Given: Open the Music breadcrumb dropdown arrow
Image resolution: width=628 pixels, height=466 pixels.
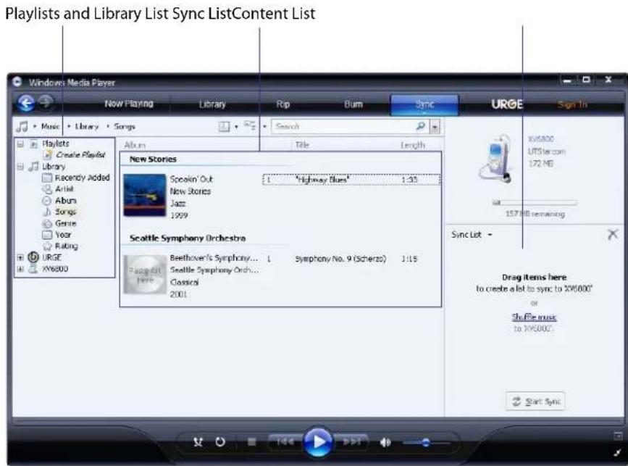Looking at the screenshot, I should pos(35,127).
